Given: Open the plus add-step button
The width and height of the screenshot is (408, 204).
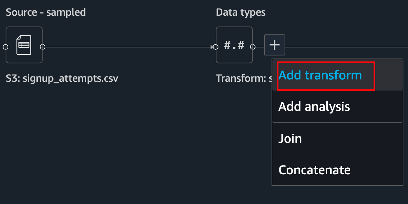Looking at the screenshot, I should (275, 45).
